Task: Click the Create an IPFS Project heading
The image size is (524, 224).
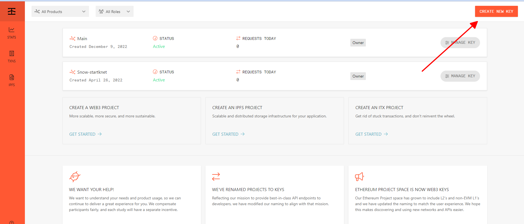Action: [237, 108]
